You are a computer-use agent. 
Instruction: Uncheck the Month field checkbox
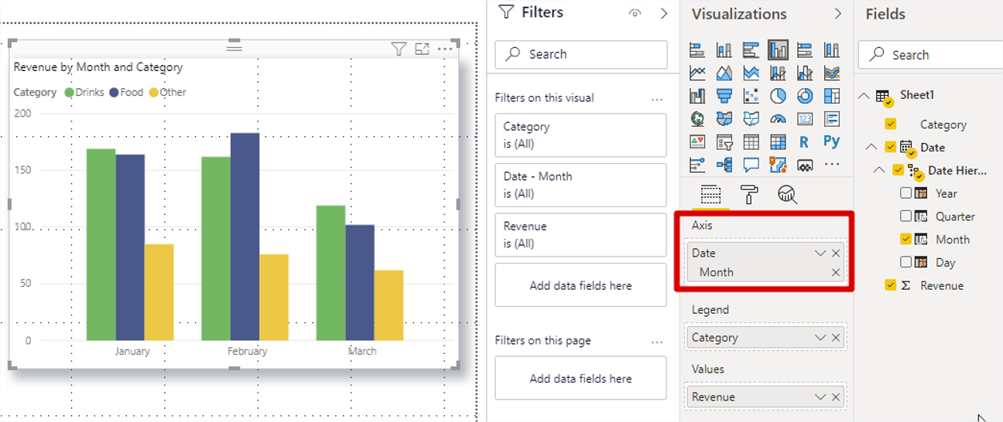pos(905,239)
